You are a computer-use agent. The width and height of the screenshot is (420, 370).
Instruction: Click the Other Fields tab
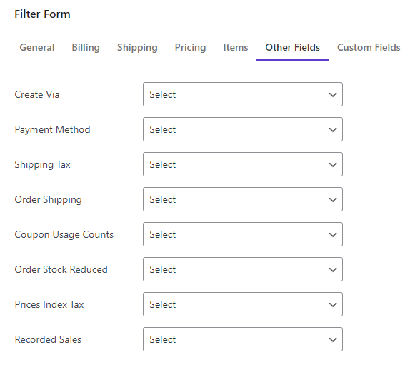(x=293, y=47)
